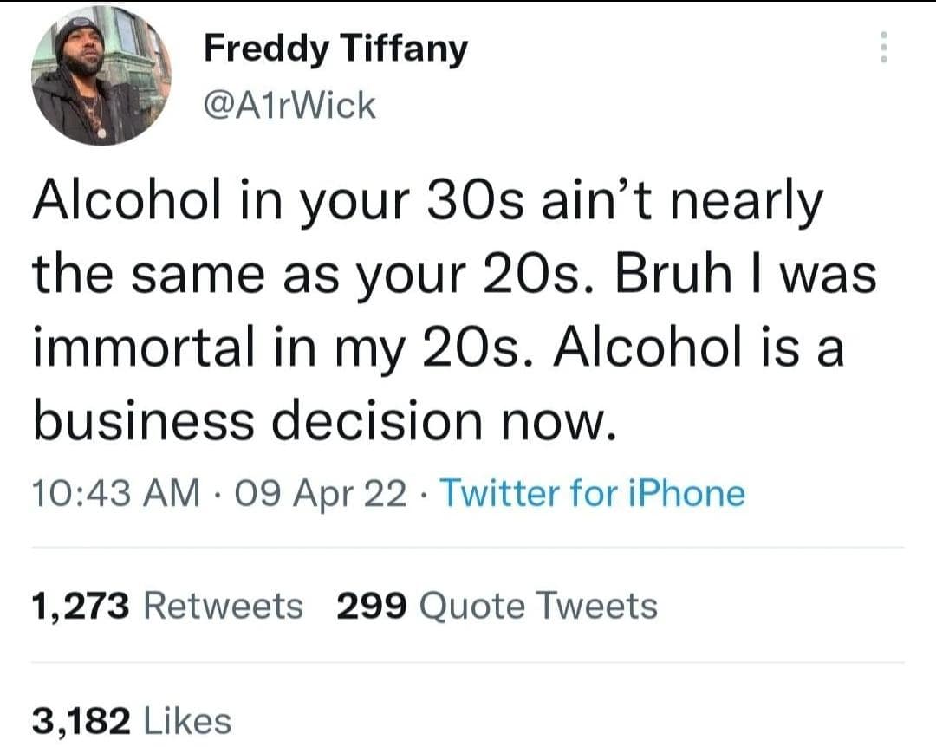Open the 299 Quote Tweets list
936x747 pixels.
[x=496, y=606]
